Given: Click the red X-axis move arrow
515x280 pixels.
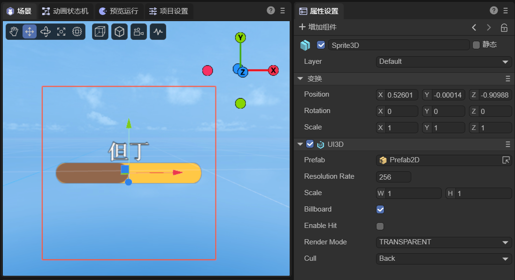Looking at the screenshot, I should 177,172.
